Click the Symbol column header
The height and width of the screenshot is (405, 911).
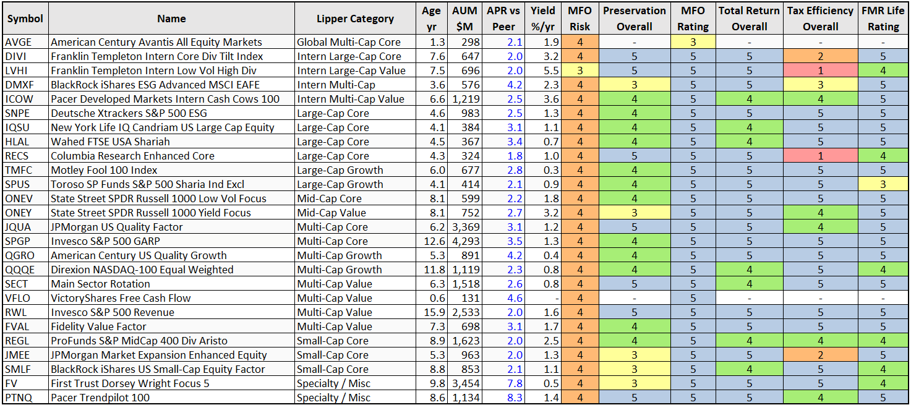(25, 19)
